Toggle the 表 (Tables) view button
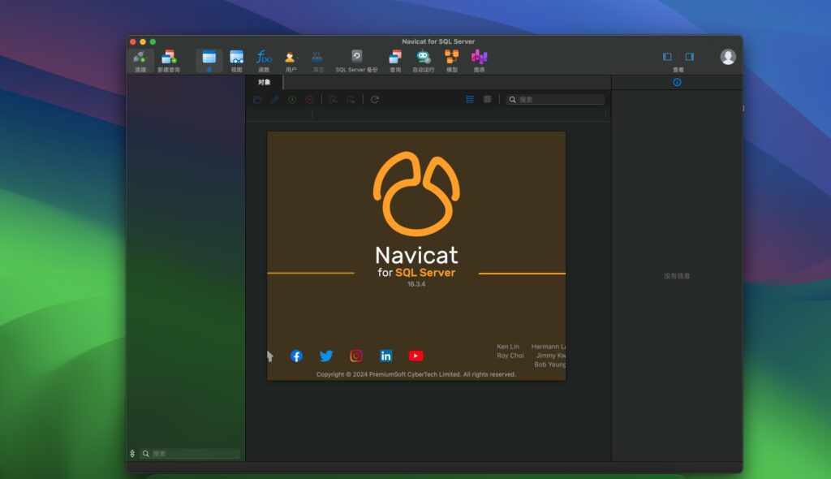The height and width of the screenshot is (479, 831). click(209, 57)
